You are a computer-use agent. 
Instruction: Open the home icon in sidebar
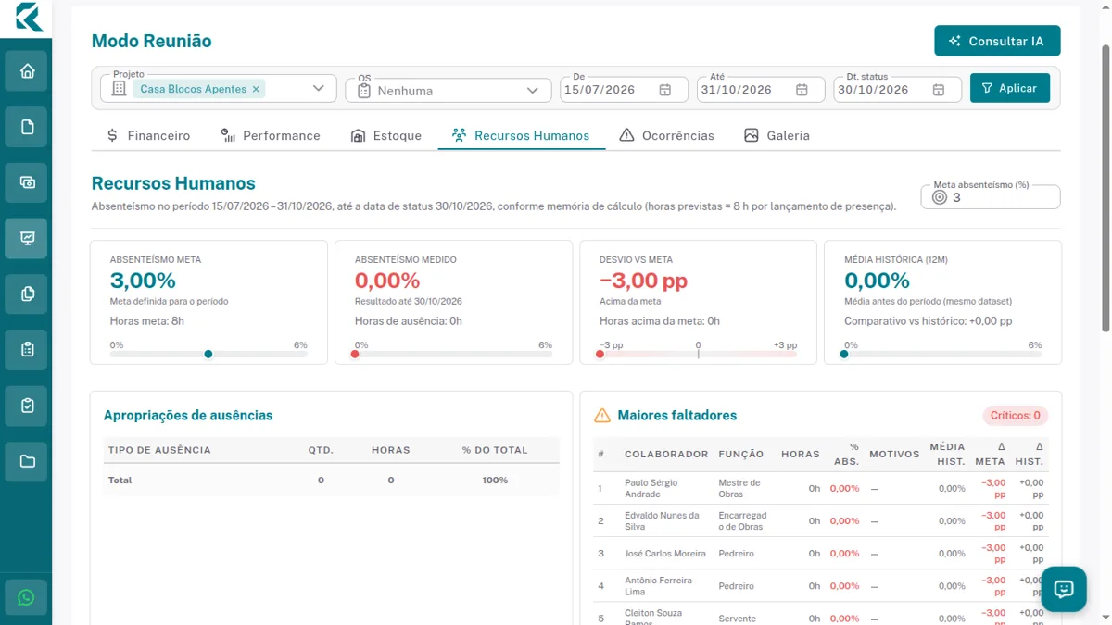coord(27,71)
